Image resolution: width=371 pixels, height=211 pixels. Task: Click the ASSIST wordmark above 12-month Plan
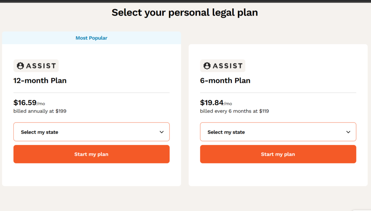pos(41,66)
